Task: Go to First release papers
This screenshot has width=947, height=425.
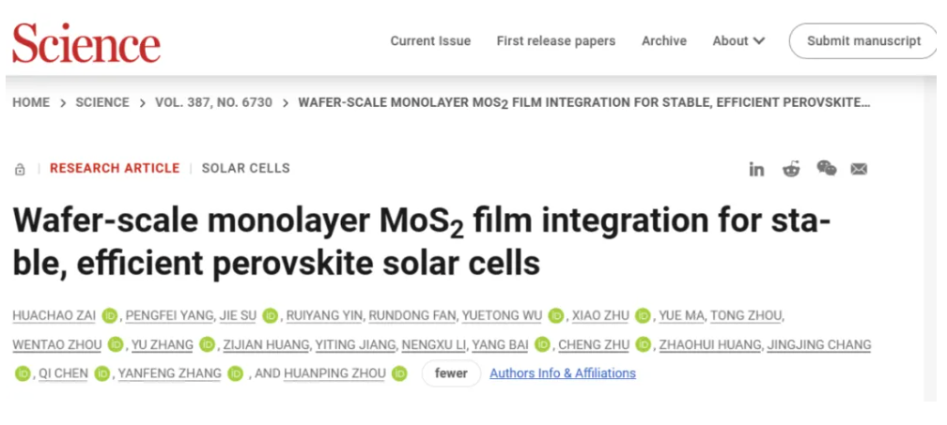Action: pos(555,41)
